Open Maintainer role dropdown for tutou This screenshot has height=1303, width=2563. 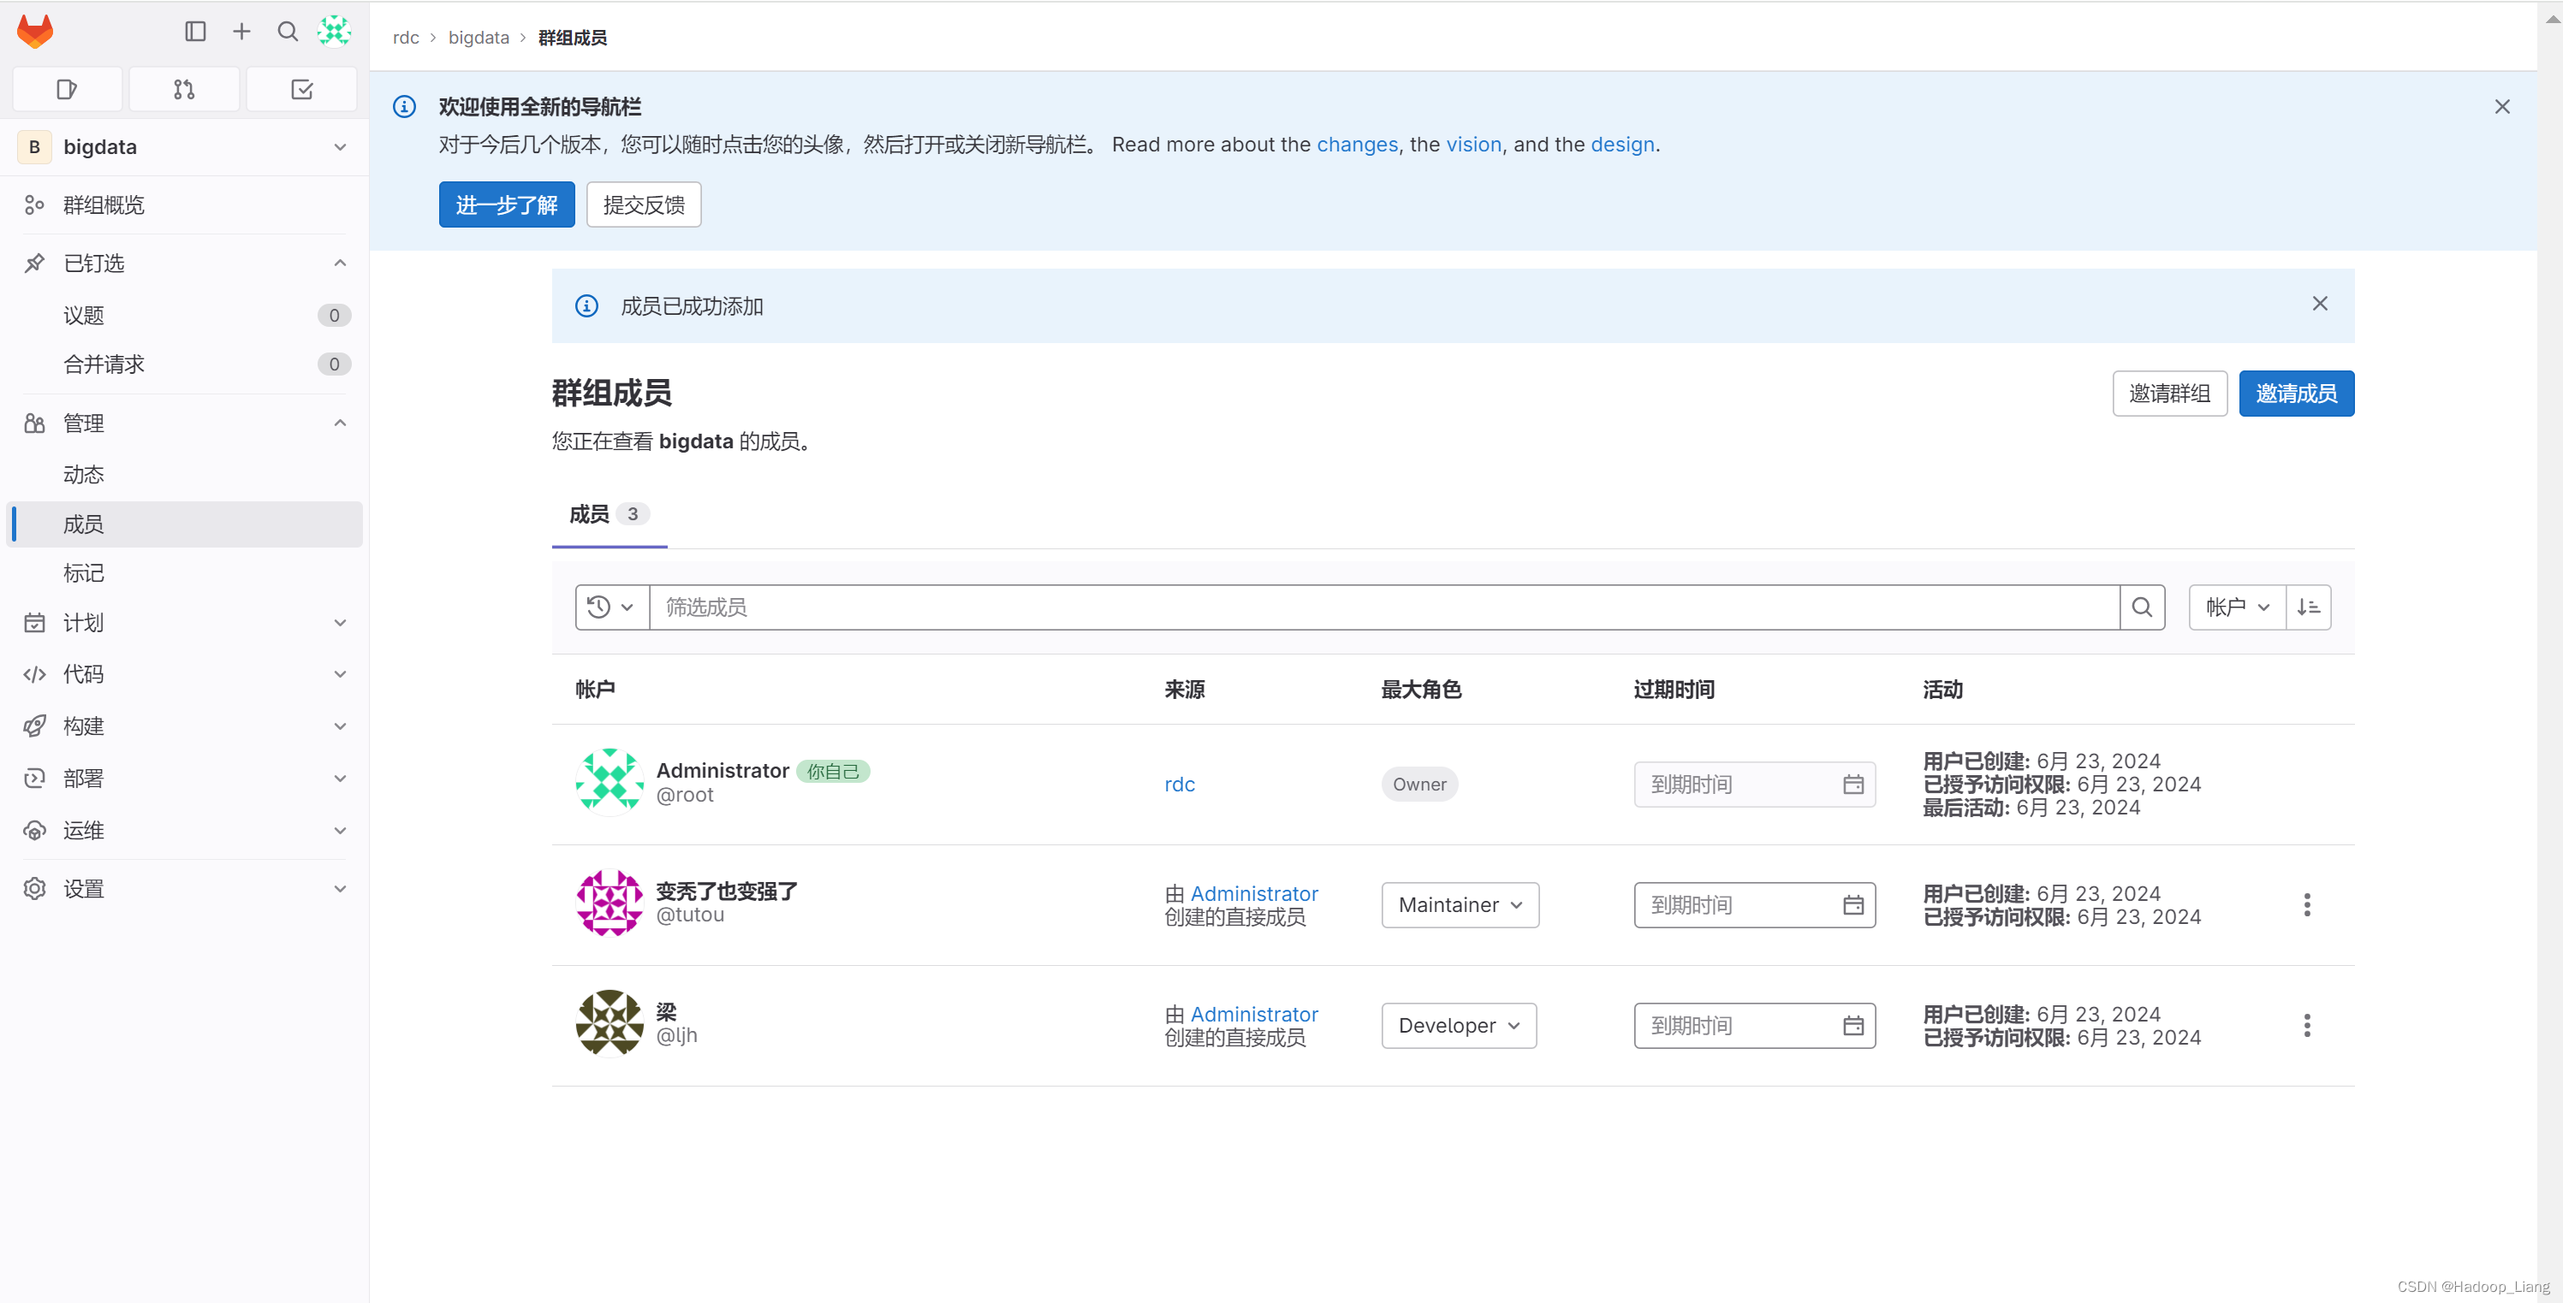pyautogui.click(x=1460, y=905)
